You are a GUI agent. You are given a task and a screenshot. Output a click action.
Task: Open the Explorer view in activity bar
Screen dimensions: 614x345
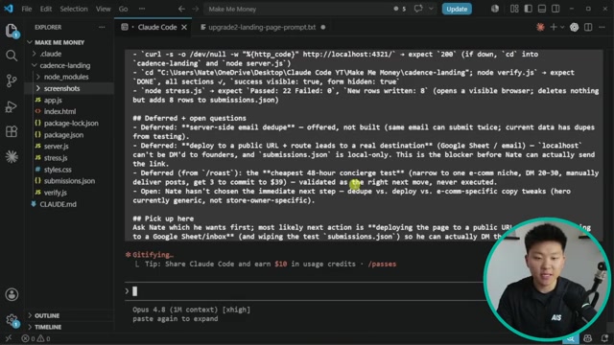[x=12, y=31]
